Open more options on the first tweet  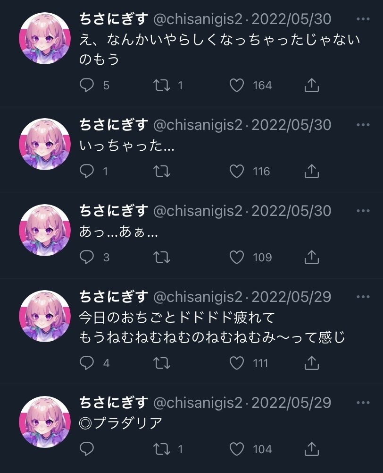tap(363, 19)
